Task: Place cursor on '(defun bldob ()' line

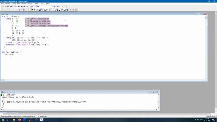Action: tap(11, 16)
